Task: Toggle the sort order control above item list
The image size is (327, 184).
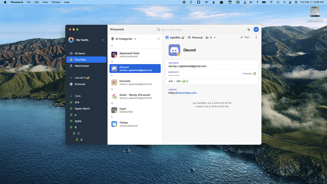Action: click(158, 39)
